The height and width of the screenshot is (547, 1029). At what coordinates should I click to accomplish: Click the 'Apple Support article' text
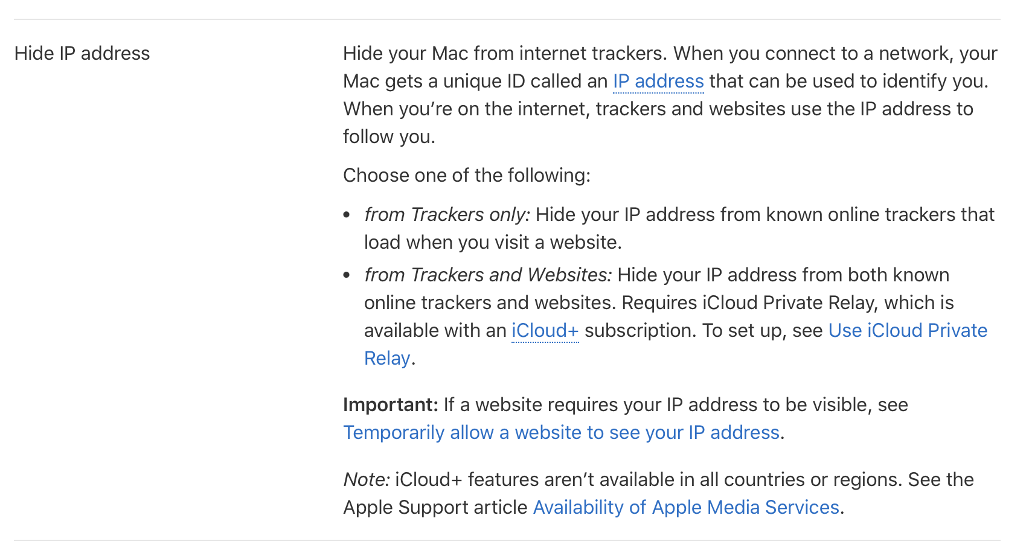tap(435, 507)
